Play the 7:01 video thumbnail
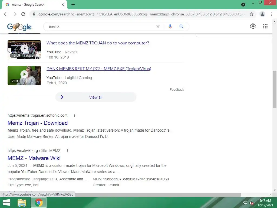 [24, 76]
